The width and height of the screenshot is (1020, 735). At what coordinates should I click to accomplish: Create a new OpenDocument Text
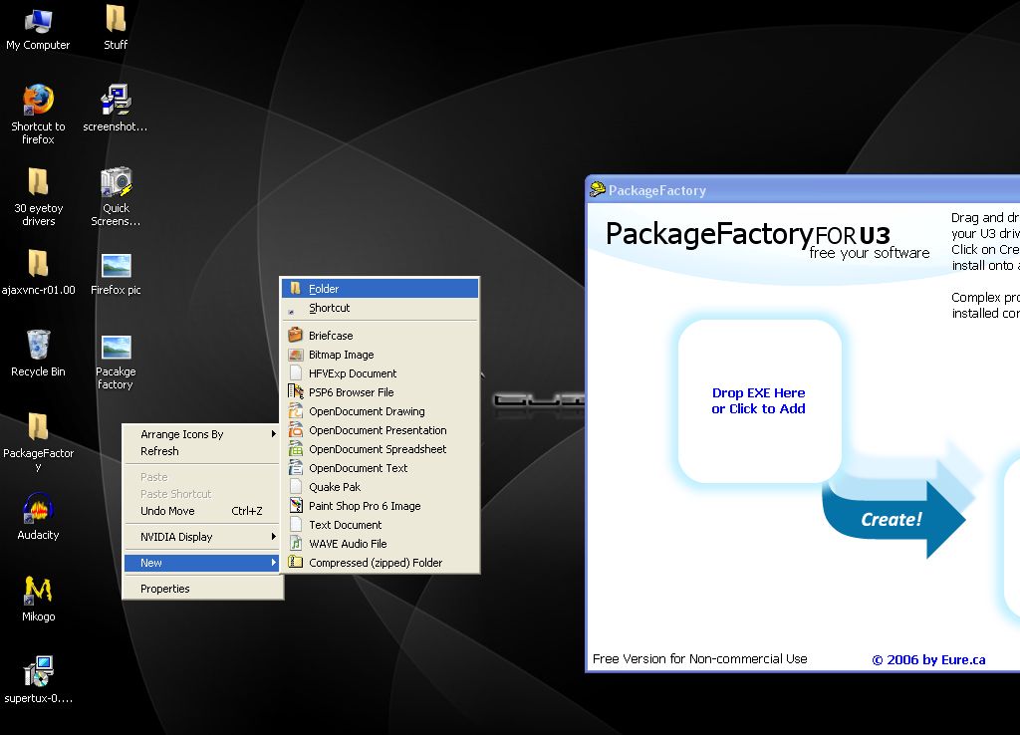coord(381,468)
